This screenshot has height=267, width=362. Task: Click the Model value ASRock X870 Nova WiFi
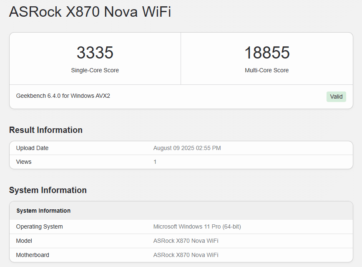click(186, 241)
